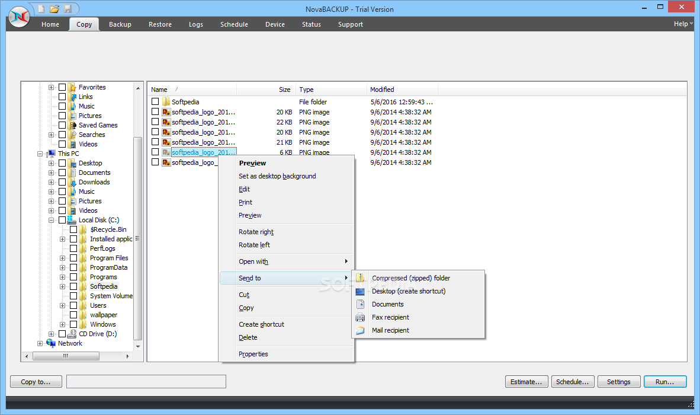The height and width of the screenshot is (415, 700).
Task: Check the Saved Games checkbox
Action: coord(63,125)
